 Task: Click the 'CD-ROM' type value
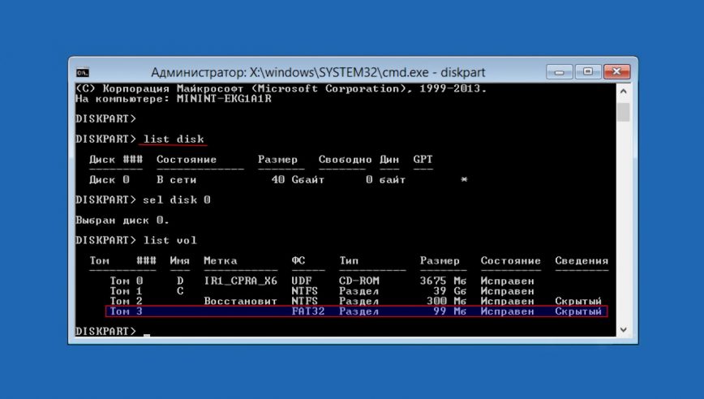pos(359,281)
